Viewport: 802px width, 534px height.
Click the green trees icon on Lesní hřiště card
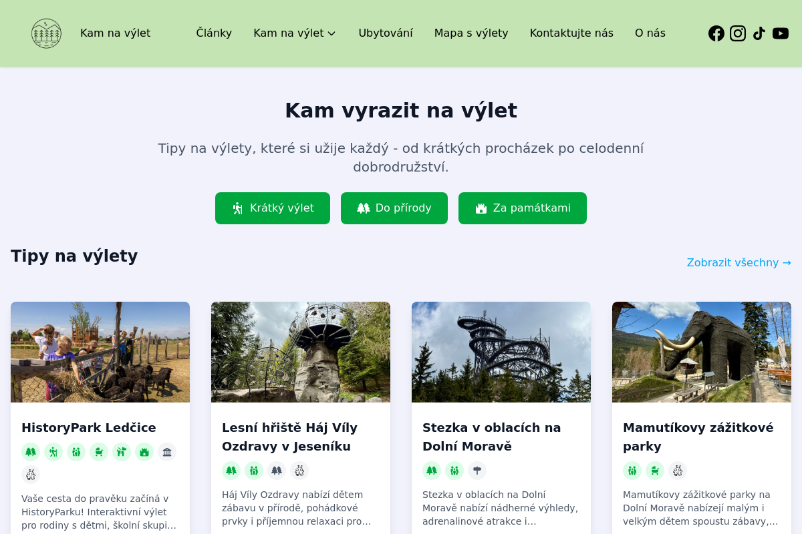(231, 471)
